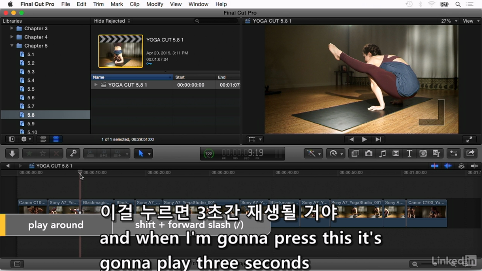Open the Select tool pop-up menu
This screenshot has height=271, width=482.
(143, 153)
